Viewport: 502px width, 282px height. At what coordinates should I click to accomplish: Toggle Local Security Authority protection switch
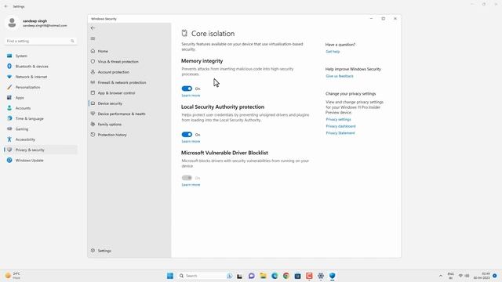(x=187, y=135)
